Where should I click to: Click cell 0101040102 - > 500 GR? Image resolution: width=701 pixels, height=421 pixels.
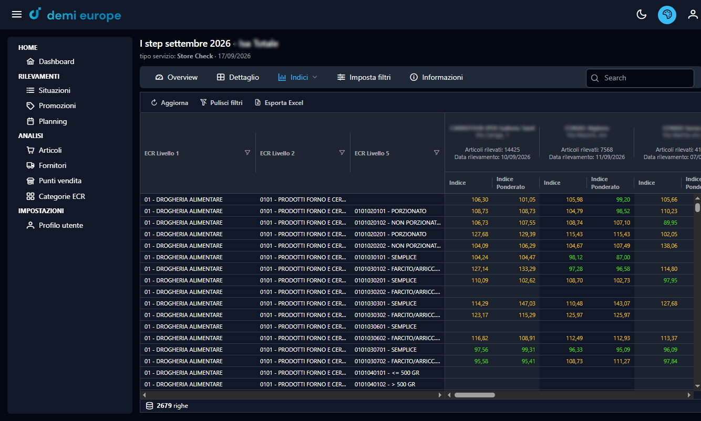pos(385,384)
